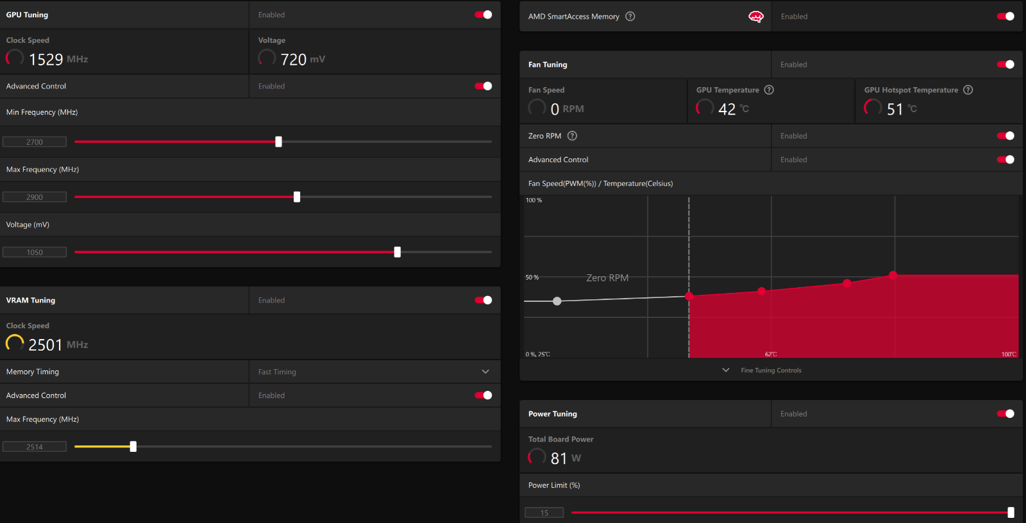Open the AMD SmartAccess Memory help icon
Screen dimensions: 1026x523
click(630, 17)
